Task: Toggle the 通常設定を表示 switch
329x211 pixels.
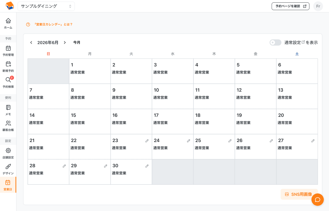Action: pyautogui.click(x=276, y=42)
